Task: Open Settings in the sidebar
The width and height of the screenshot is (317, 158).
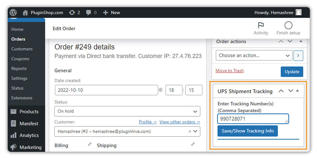Action: click(x=19, y=78)
